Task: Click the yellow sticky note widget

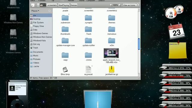Action: 178,50
